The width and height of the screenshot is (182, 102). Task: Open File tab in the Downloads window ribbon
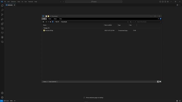44,19
